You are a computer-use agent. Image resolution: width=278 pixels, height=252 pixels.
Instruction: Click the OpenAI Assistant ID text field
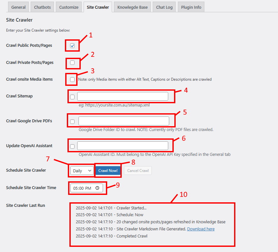tap(123, 146)
